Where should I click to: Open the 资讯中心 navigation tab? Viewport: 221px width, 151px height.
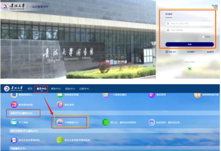[70, 89]
